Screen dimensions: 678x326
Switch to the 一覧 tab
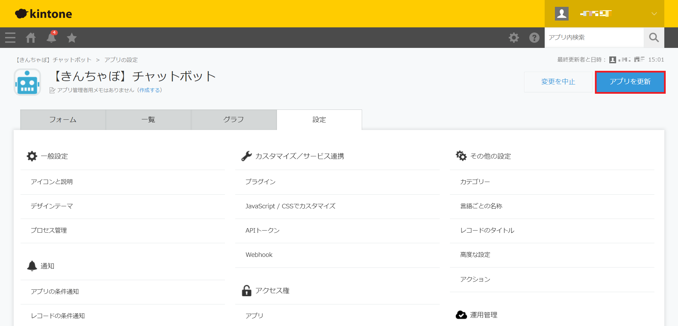click(x=148, y=120)
